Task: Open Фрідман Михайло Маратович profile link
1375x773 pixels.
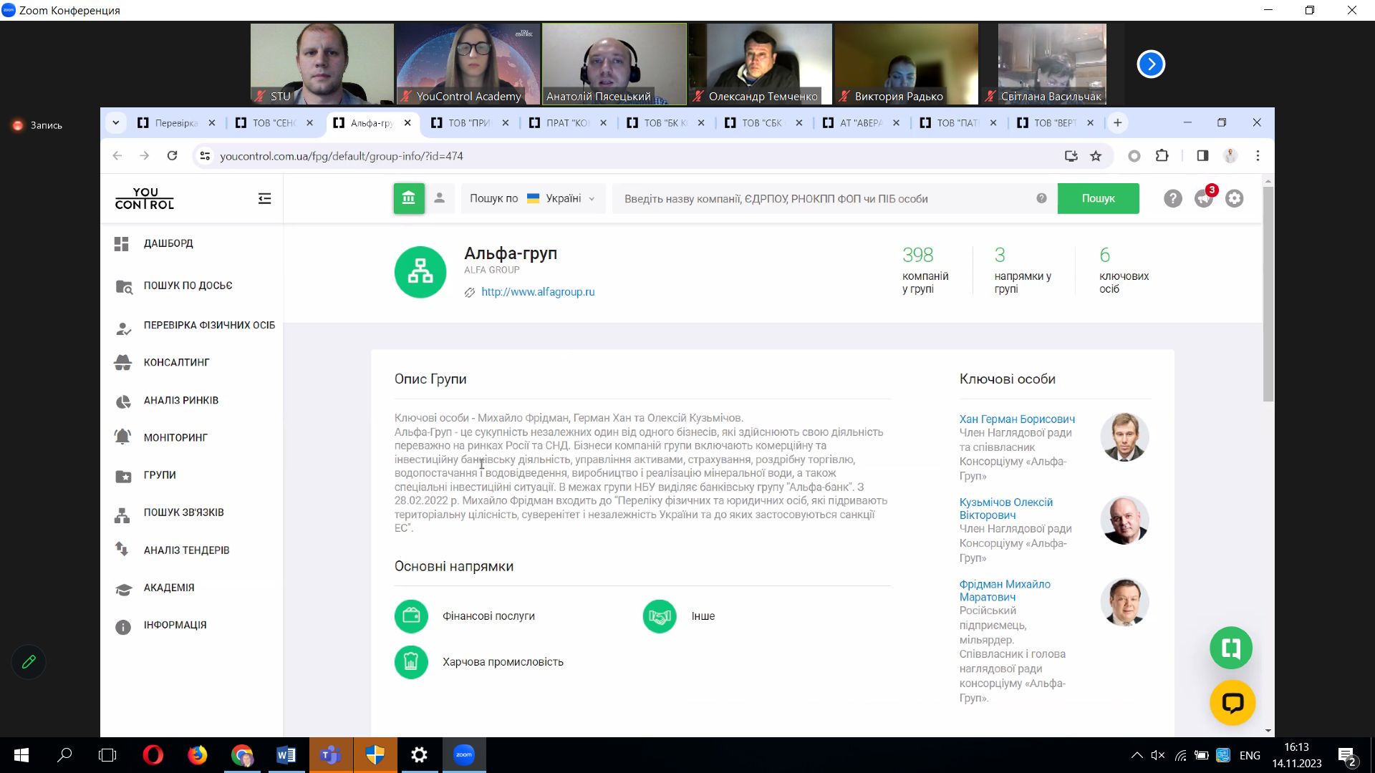Action: click(x=1005, y=590)
